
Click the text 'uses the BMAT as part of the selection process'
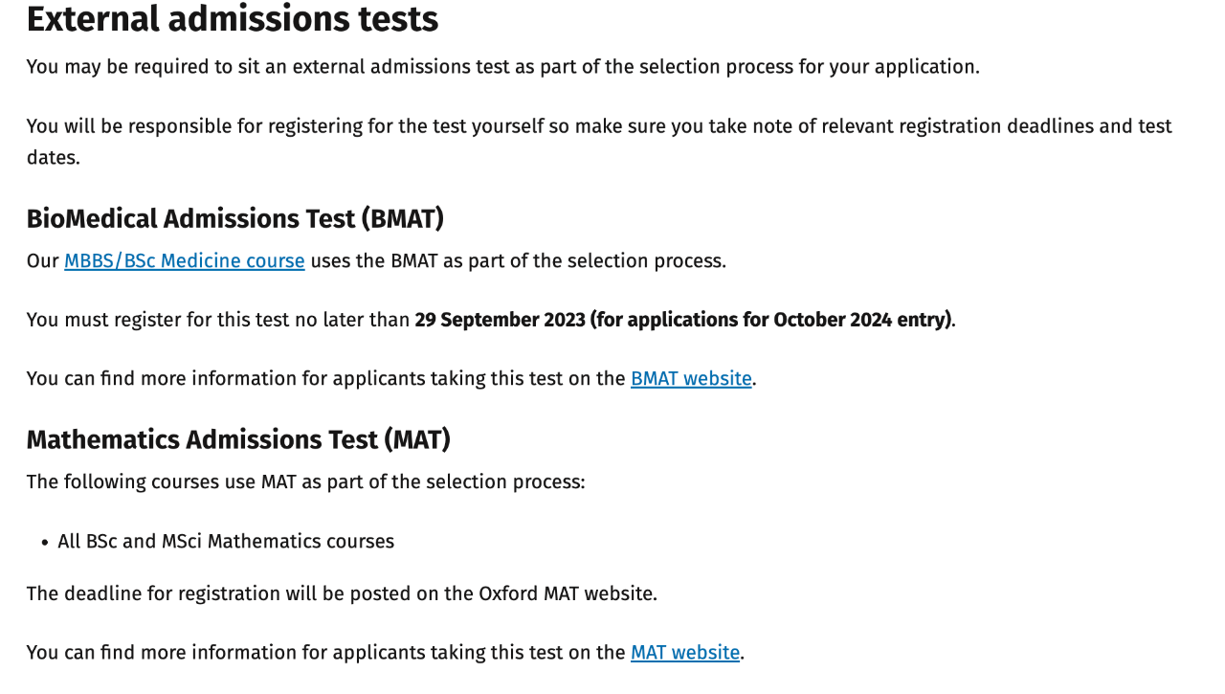[x=519, y=260]
